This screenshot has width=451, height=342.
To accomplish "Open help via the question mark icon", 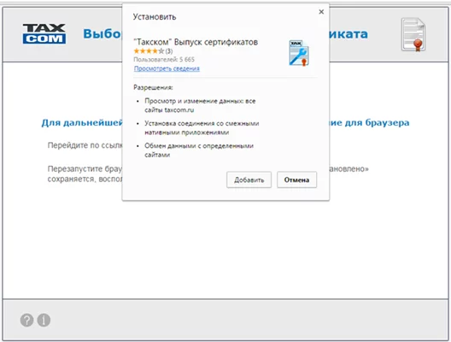I will coord(26,320).
